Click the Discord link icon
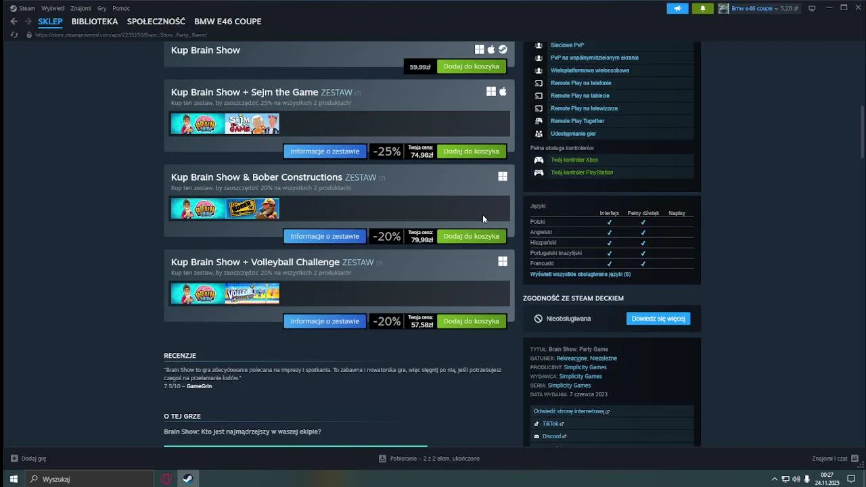This screenshot has width=866, height=487. coord(537,436)
